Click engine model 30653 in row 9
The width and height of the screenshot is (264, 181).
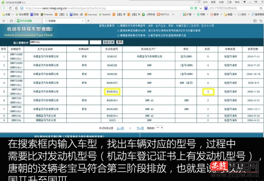(x=112, y=120)
